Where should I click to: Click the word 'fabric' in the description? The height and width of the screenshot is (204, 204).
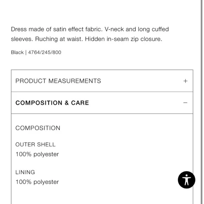[93, 29]
